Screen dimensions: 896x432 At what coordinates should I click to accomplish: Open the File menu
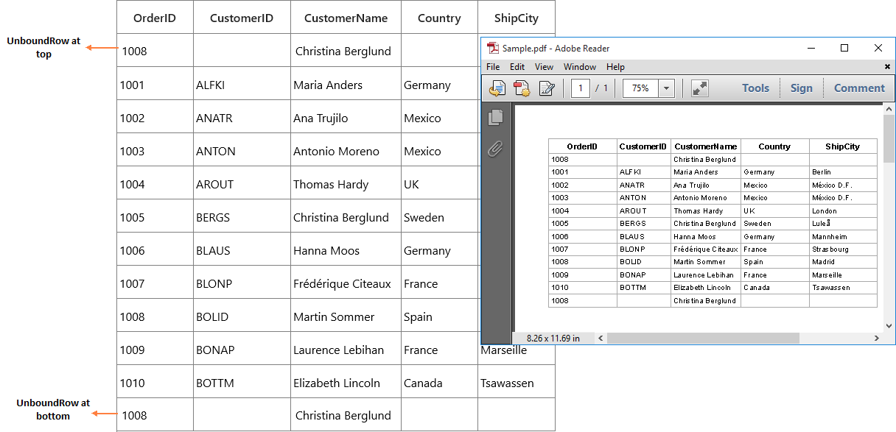click(493, 67)
